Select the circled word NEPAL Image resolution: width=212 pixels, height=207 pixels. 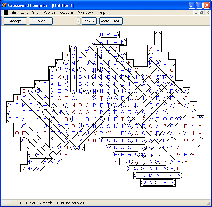(x=66, y=91)
